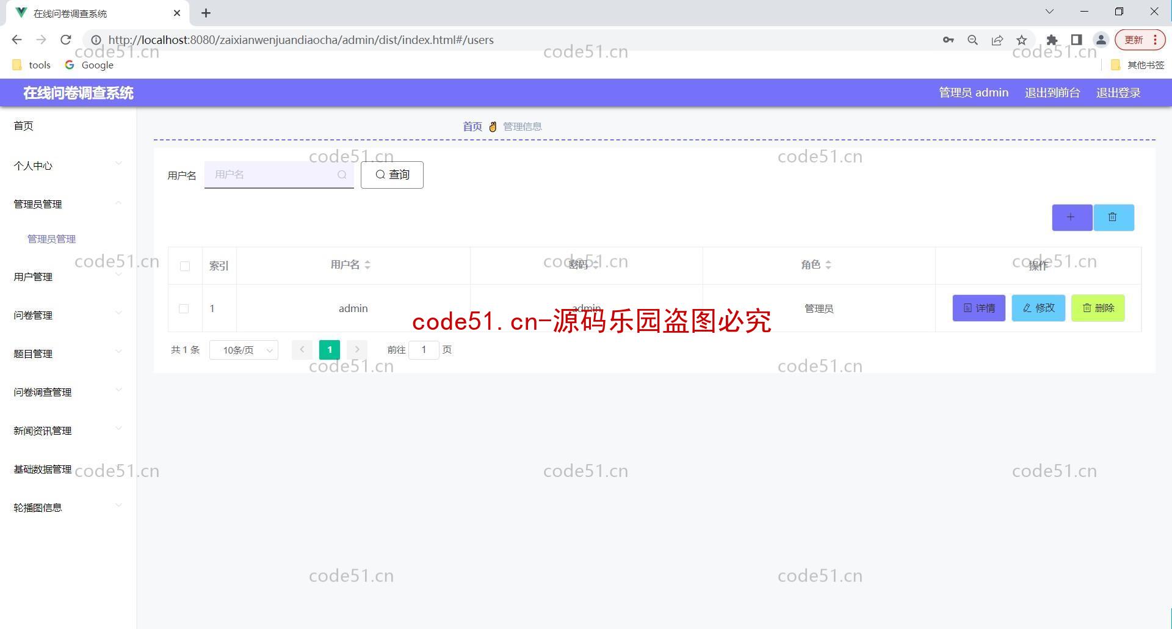Viewport: 1172px width, 629px height.
Task: Open the 其他书签 bookmarks folder
Action: click(1138, 65)
